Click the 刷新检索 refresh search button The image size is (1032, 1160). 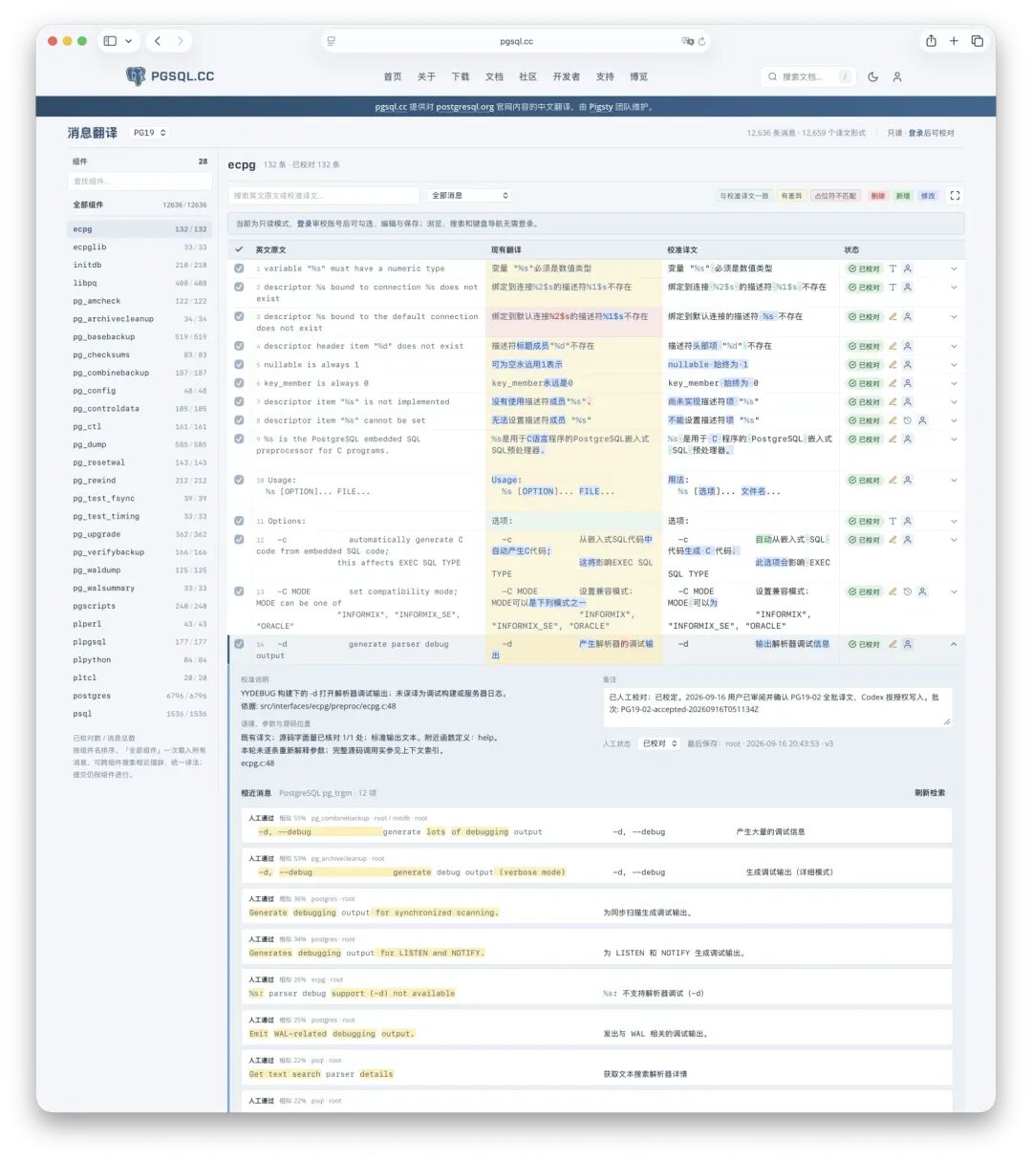(930, 793)
